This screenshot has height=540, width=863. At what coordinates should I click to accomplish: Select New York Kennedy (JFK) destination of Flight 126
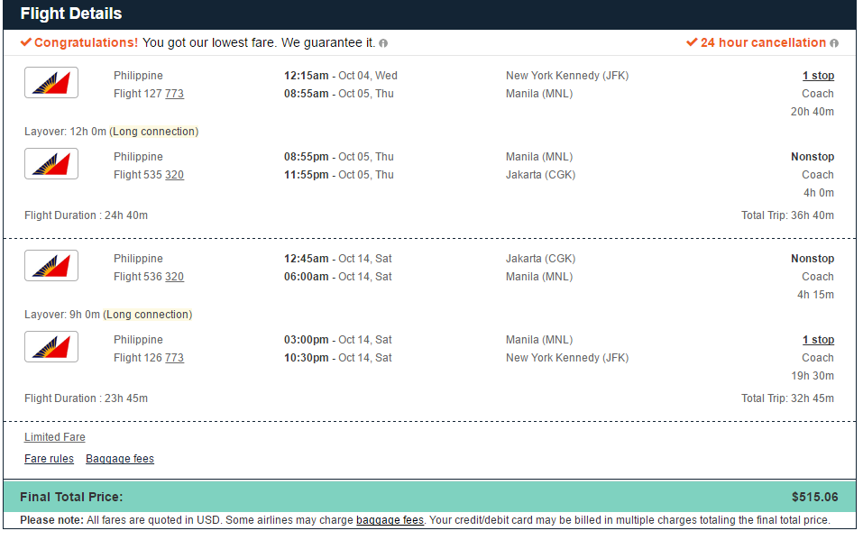pos(567,358)
